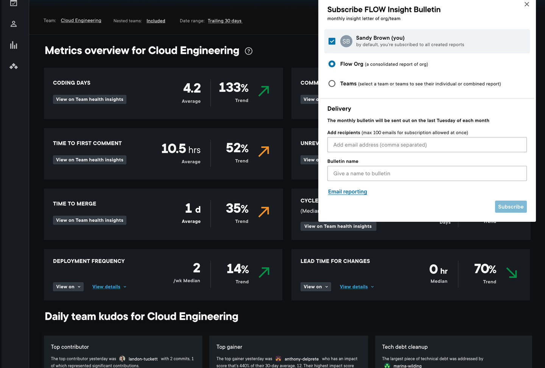The image size is (545, 368).
Task: Select the Flow Org radio option
Action: coord(332,64)
